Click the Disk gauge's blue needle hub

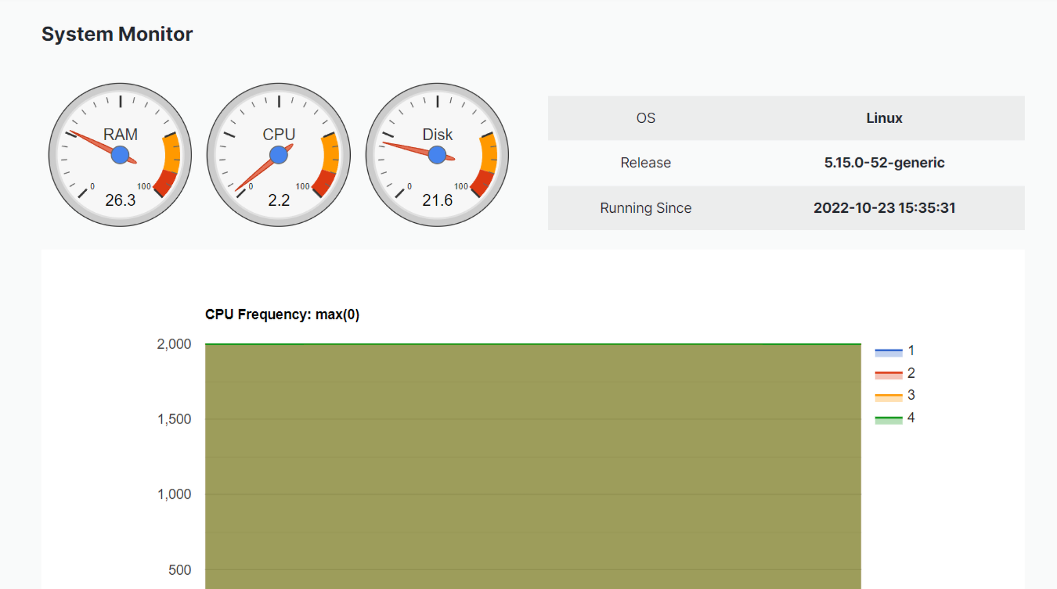pyautogui.click(x=437, y=155)
